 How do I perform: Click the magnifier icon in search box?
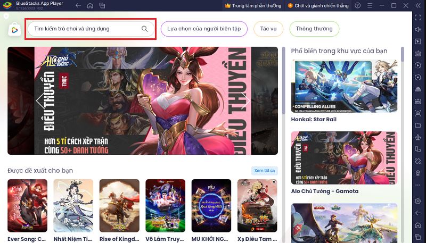144,29
